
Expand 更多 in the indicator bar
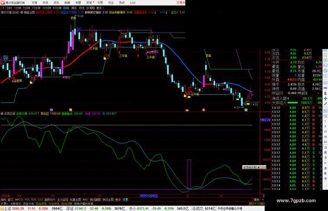[118, 200]
